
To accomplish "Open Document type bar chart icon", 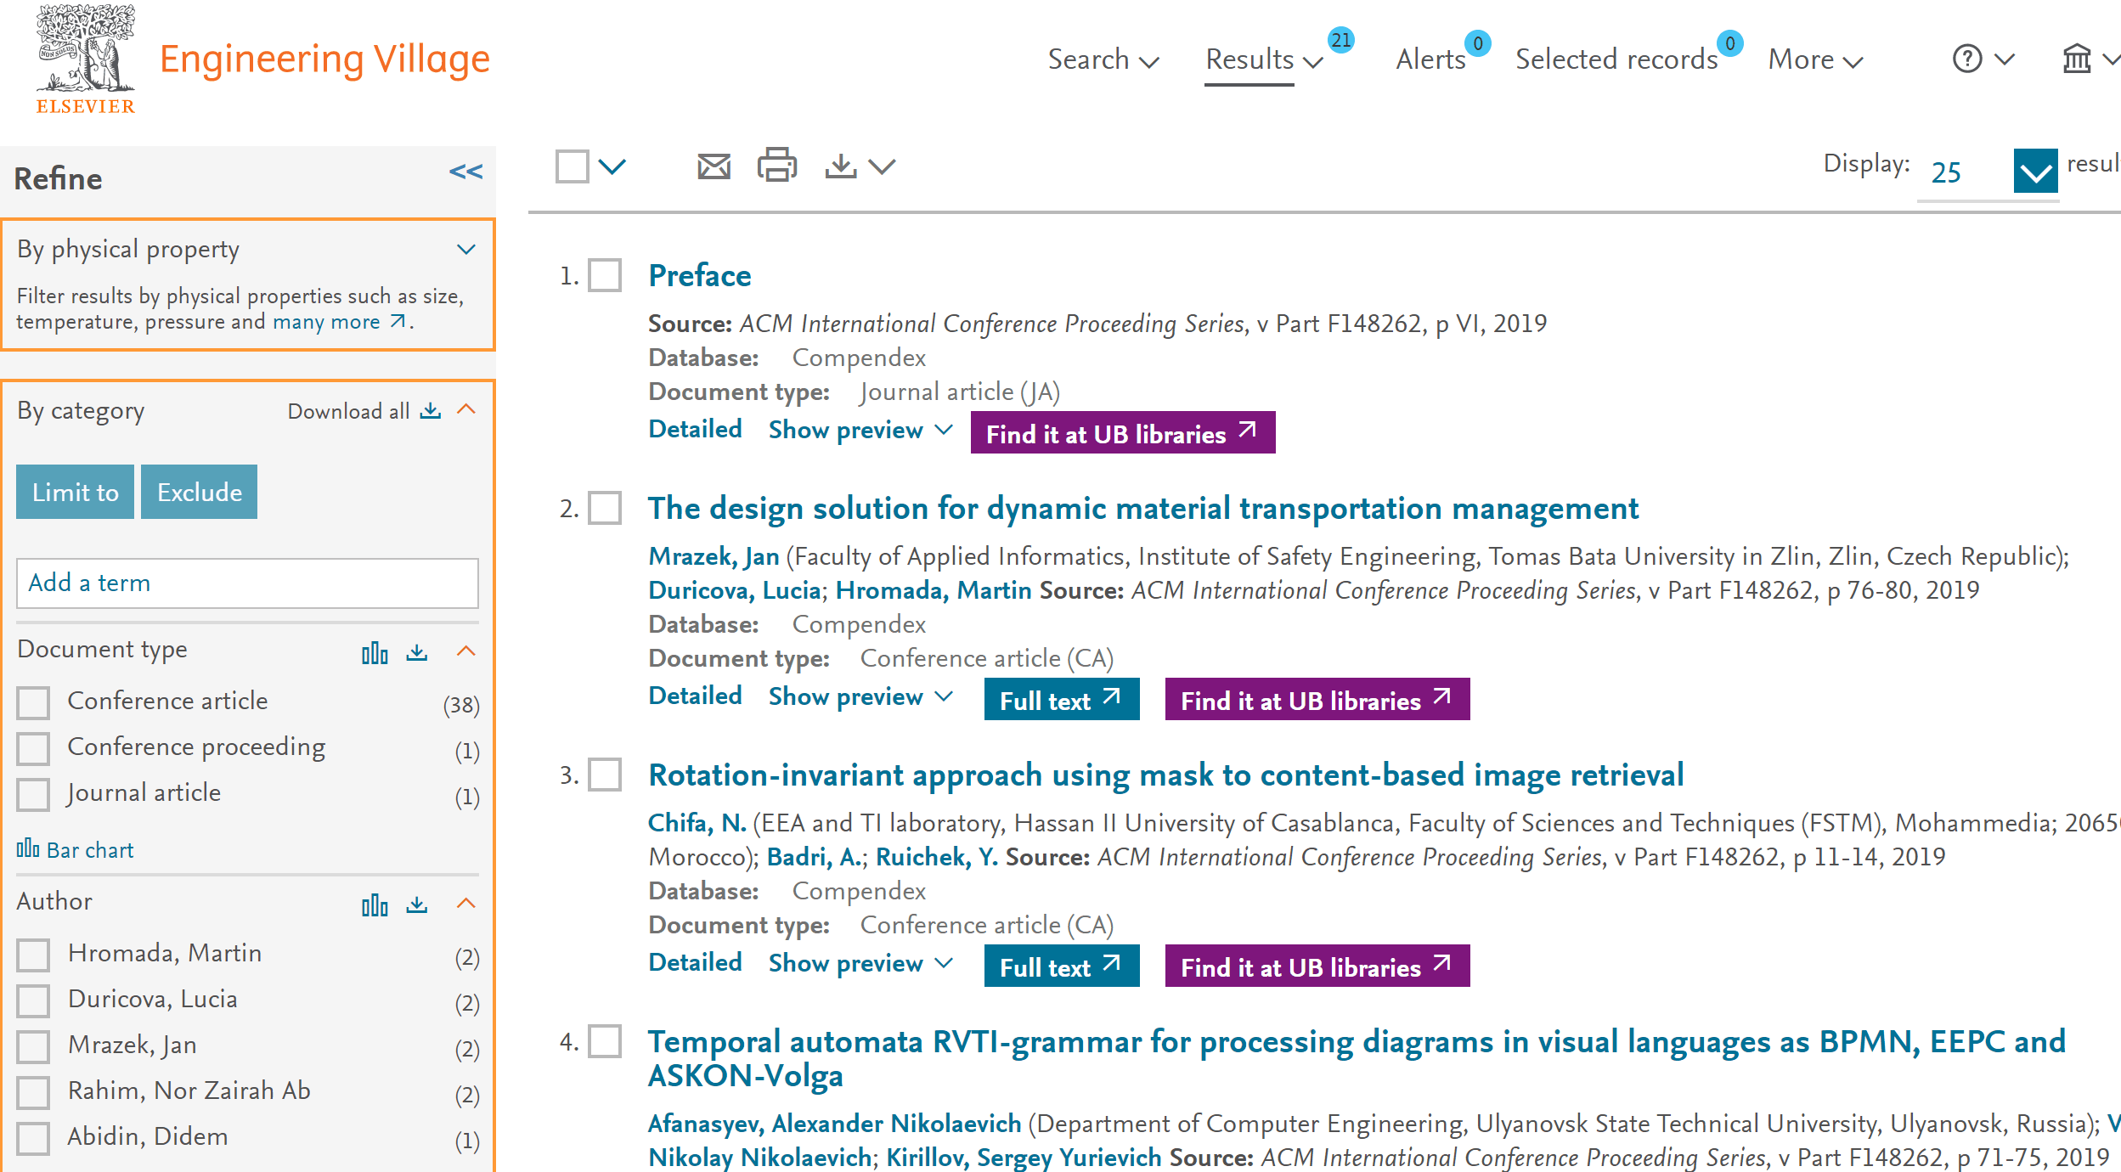I will coord(375,652).
